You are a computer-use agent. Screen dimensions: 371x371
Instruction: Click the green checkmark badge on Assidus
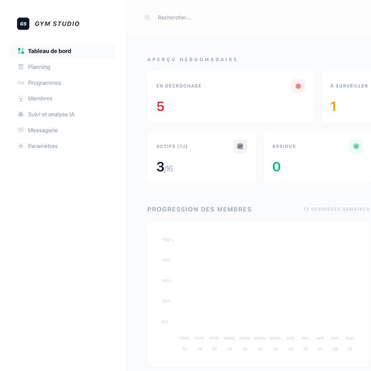click(356, 146)
